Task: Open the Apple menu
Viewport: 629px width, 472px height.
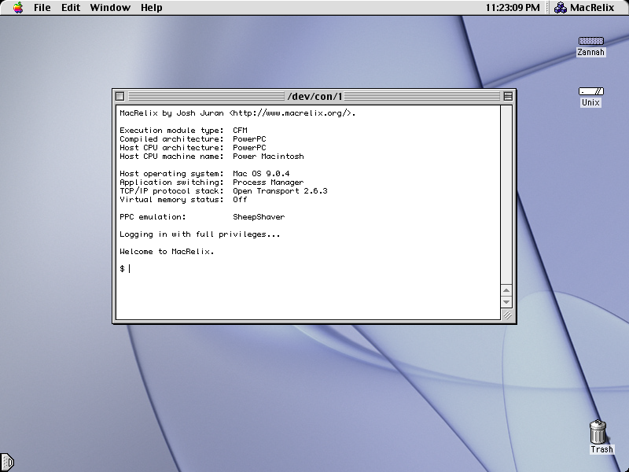Action: pos(18,8)
